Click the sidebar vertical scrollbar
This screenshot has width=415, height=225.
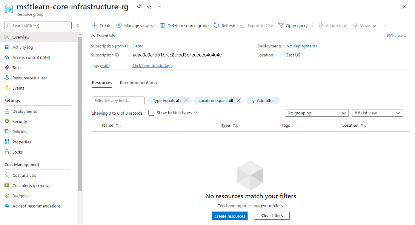pyautogui.click(x=80, y=114)
